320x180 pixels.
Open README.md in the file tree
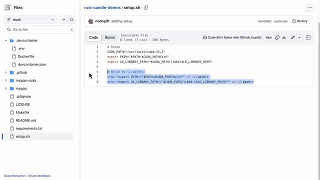click(25, 120)
